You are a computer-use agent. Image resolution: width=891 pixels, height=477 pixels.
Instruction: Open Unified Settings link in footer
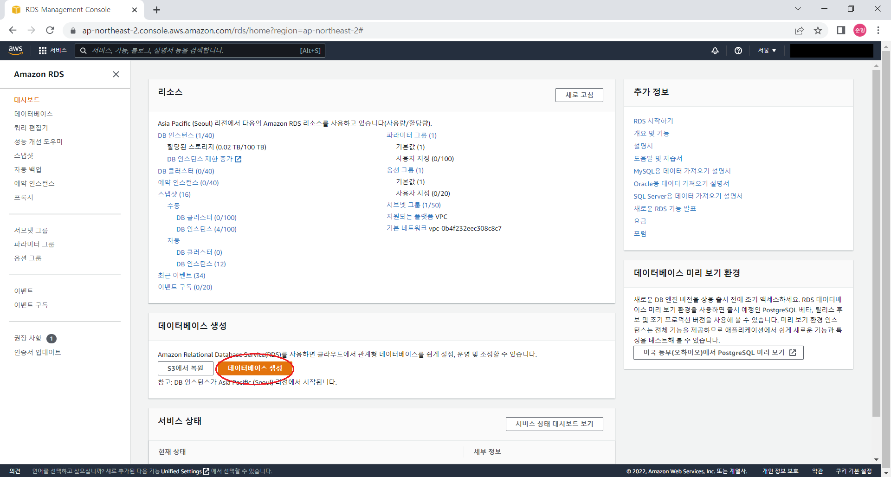185,471
